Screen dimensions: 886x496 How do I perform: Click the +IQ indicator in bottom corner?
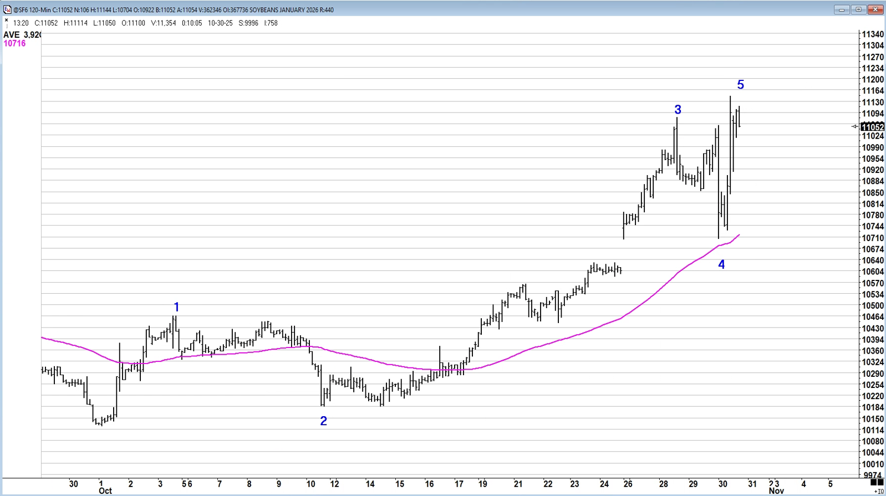878,492
